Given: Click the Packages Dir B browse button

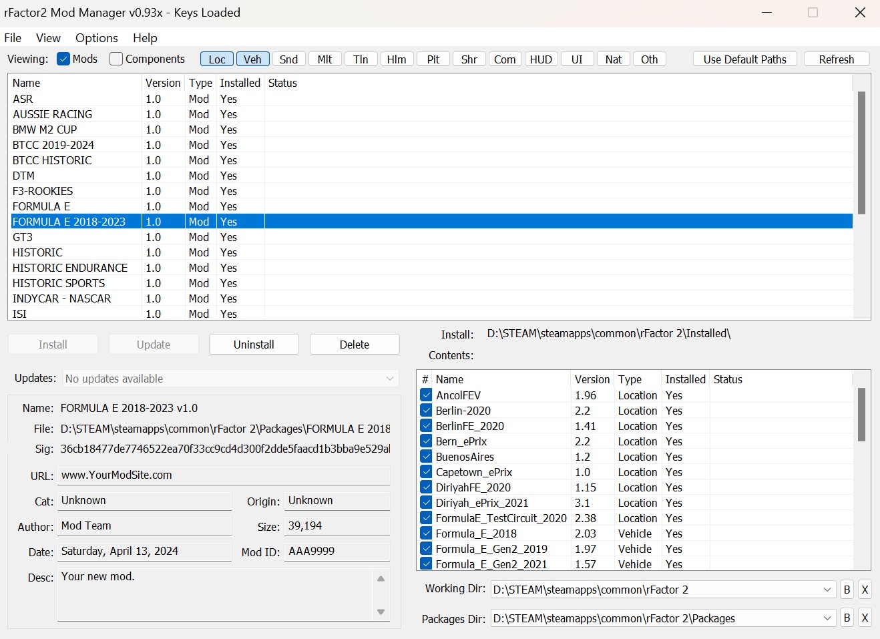Looking at the screenshot, I should (x=847, y=618).
